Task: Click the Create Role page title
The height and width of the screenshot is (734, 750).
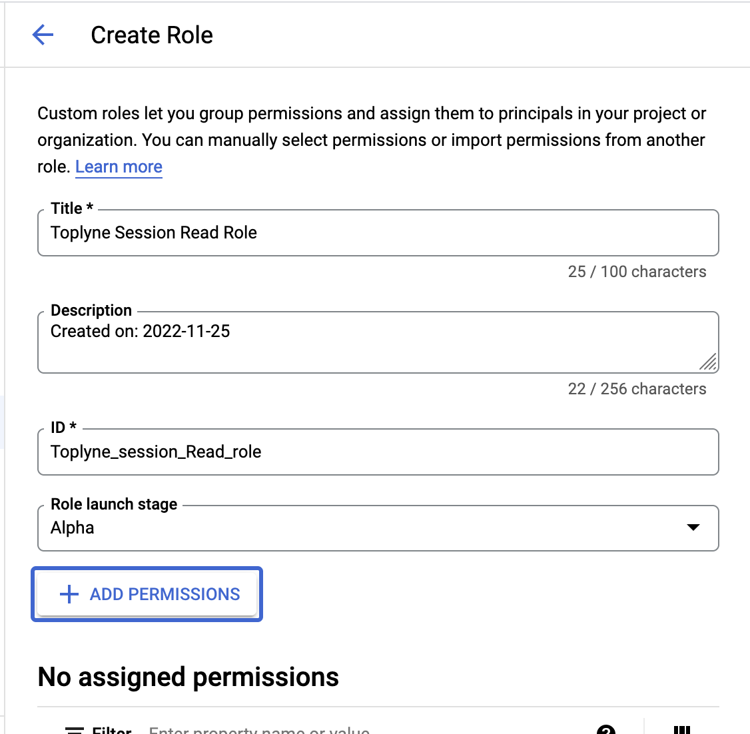Action: pyautogui.click(x=152, y=35)
